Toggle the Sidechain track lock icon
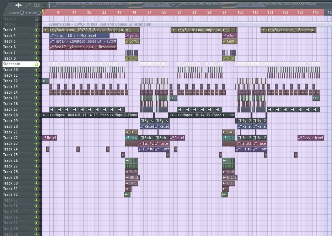332x236 pixels. (x=36, y=64)
